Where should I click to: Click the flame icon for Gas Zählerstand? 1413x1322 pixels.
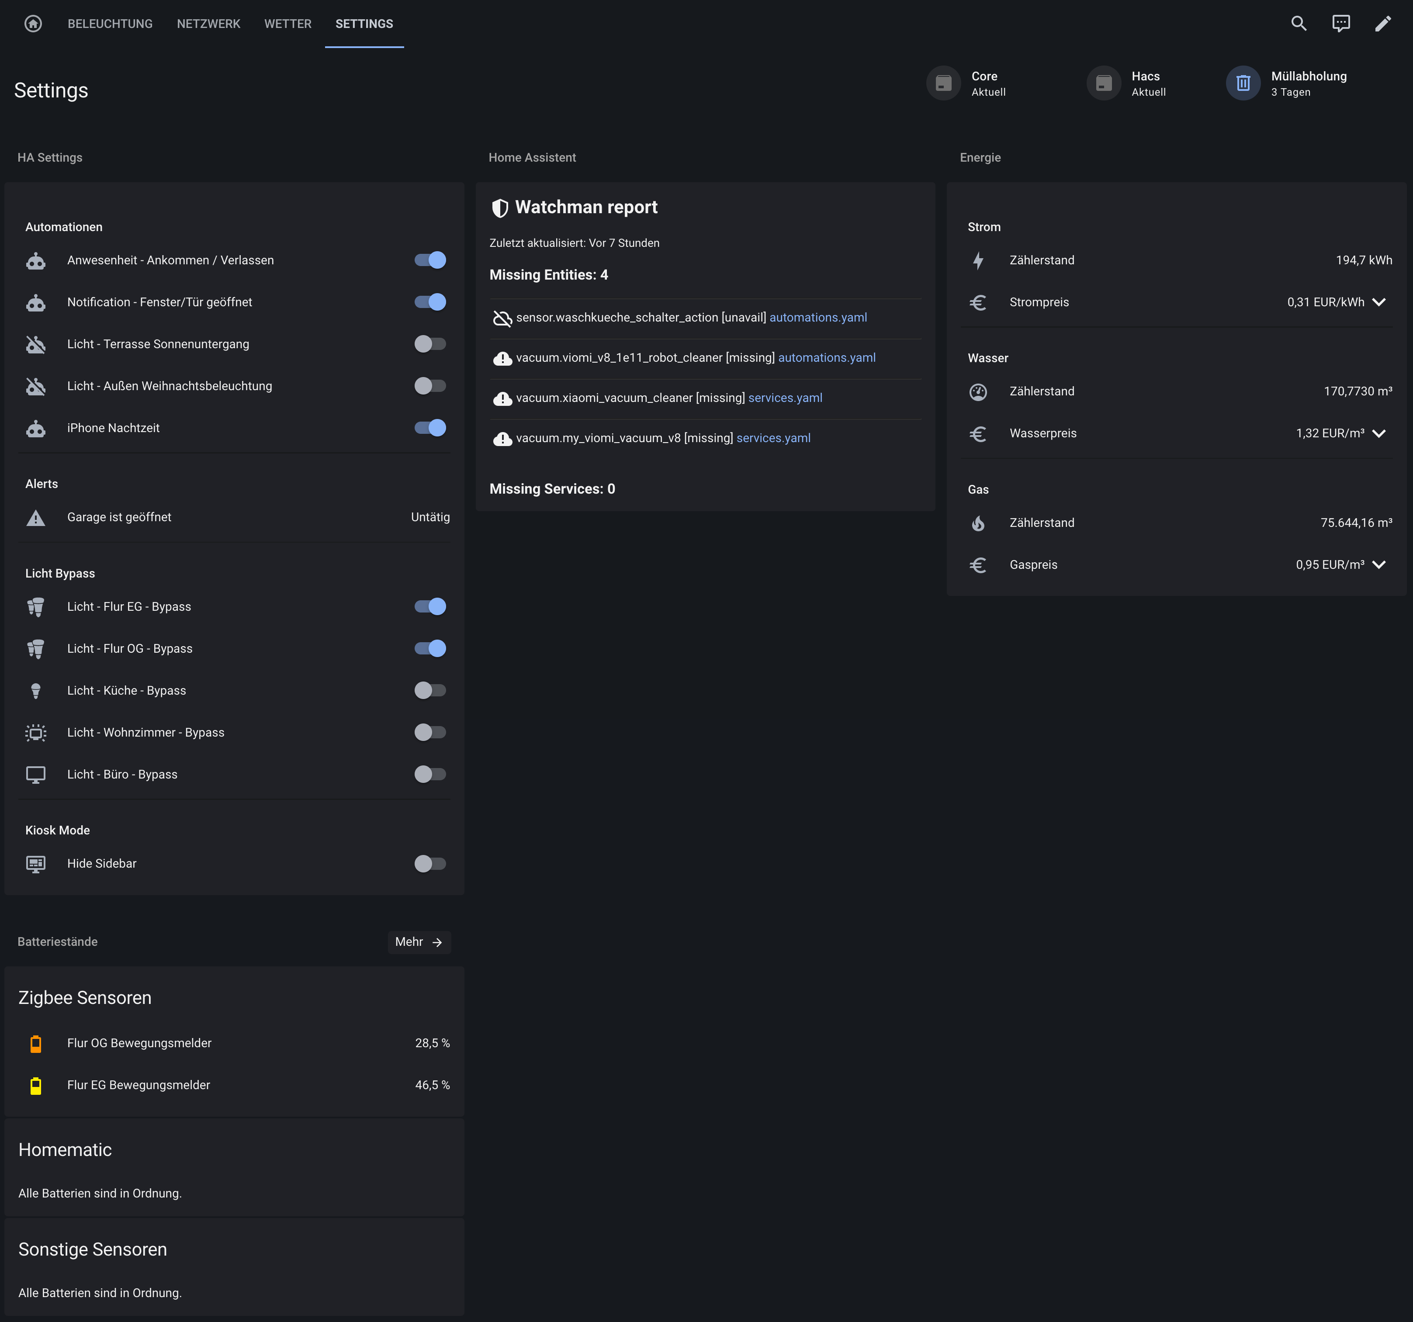(978, 523)
